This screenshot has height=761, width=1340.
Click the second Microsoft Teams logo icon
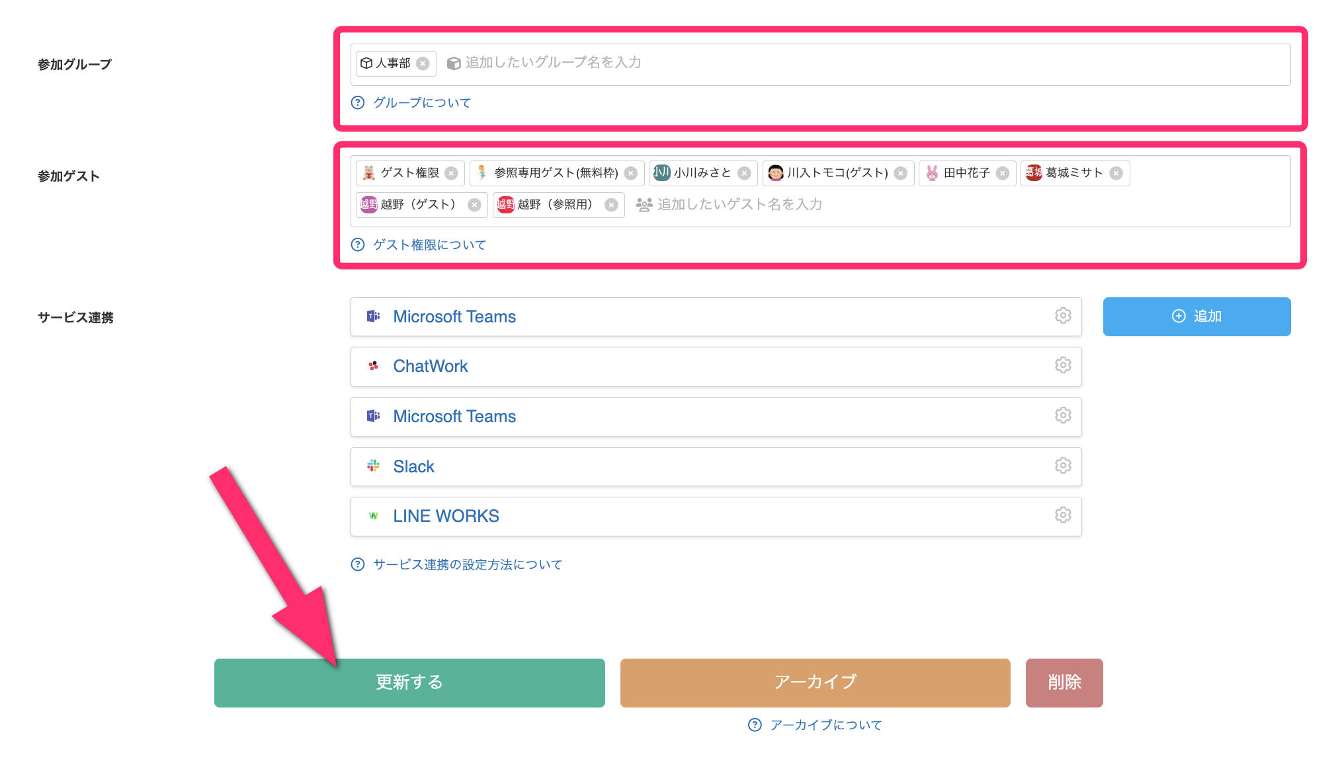(x=374, y=416)
